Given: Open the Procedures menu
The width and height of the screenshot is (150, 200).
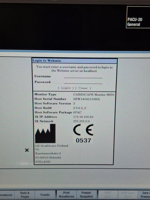Looking at the screenshot, I should coord(7,195).
